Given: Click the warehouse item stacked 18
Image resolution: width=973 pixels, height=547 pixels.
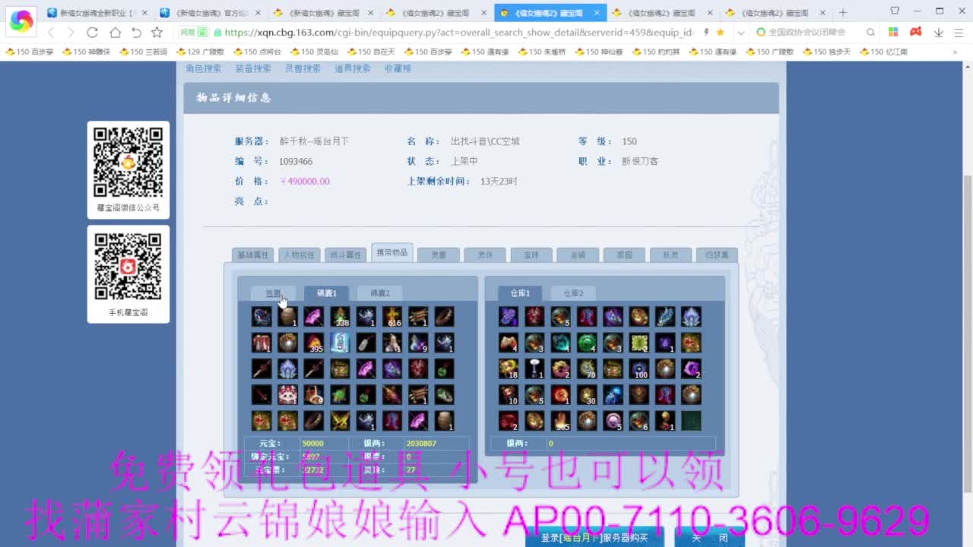Looking at the screenshot, I should click(x=509, y=368).
